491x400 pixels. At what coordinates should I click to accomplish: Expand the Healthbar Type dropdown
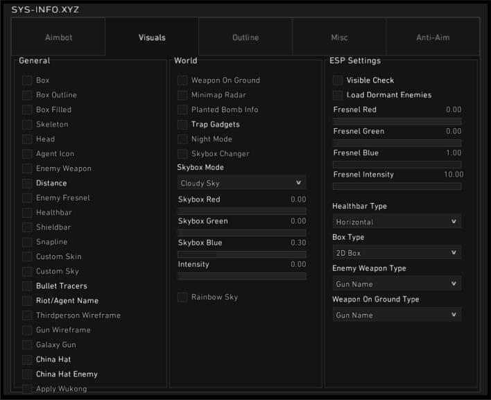[397, 222]
